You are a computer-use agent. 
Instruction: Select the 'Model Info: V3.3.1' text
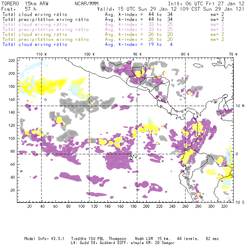click(x=44, y=239)
